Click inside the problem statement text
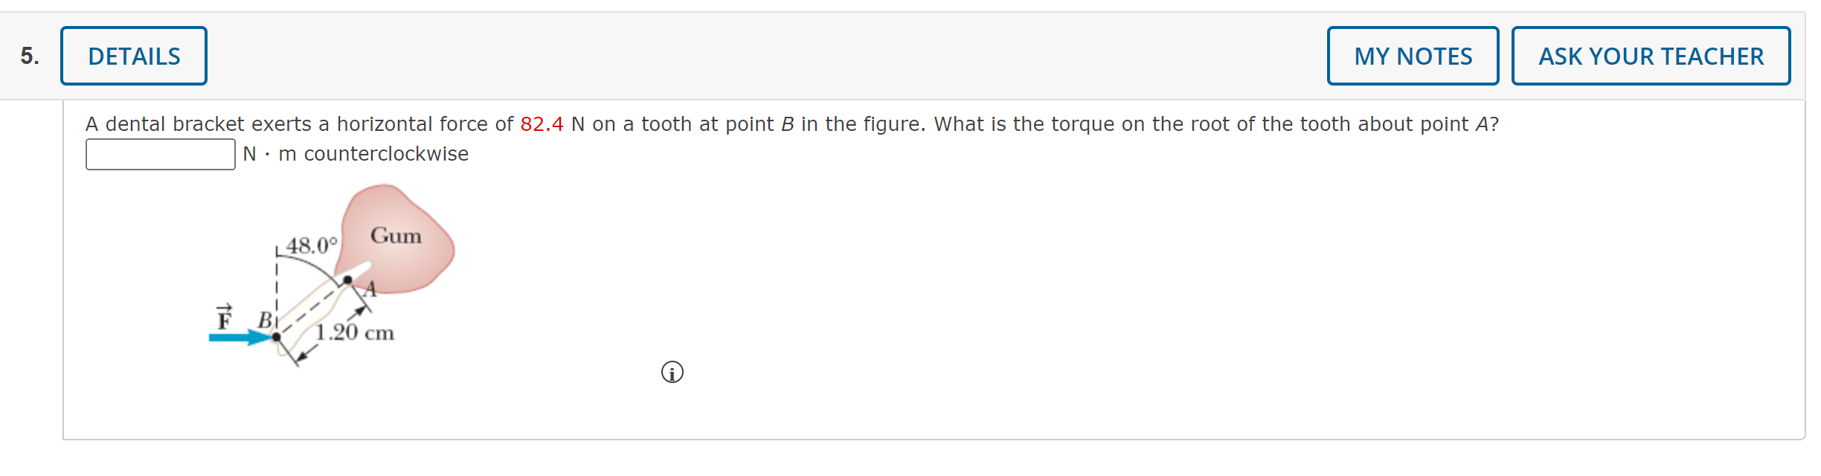This screenshot has height=476, width=1821. [x=521, y=123]
